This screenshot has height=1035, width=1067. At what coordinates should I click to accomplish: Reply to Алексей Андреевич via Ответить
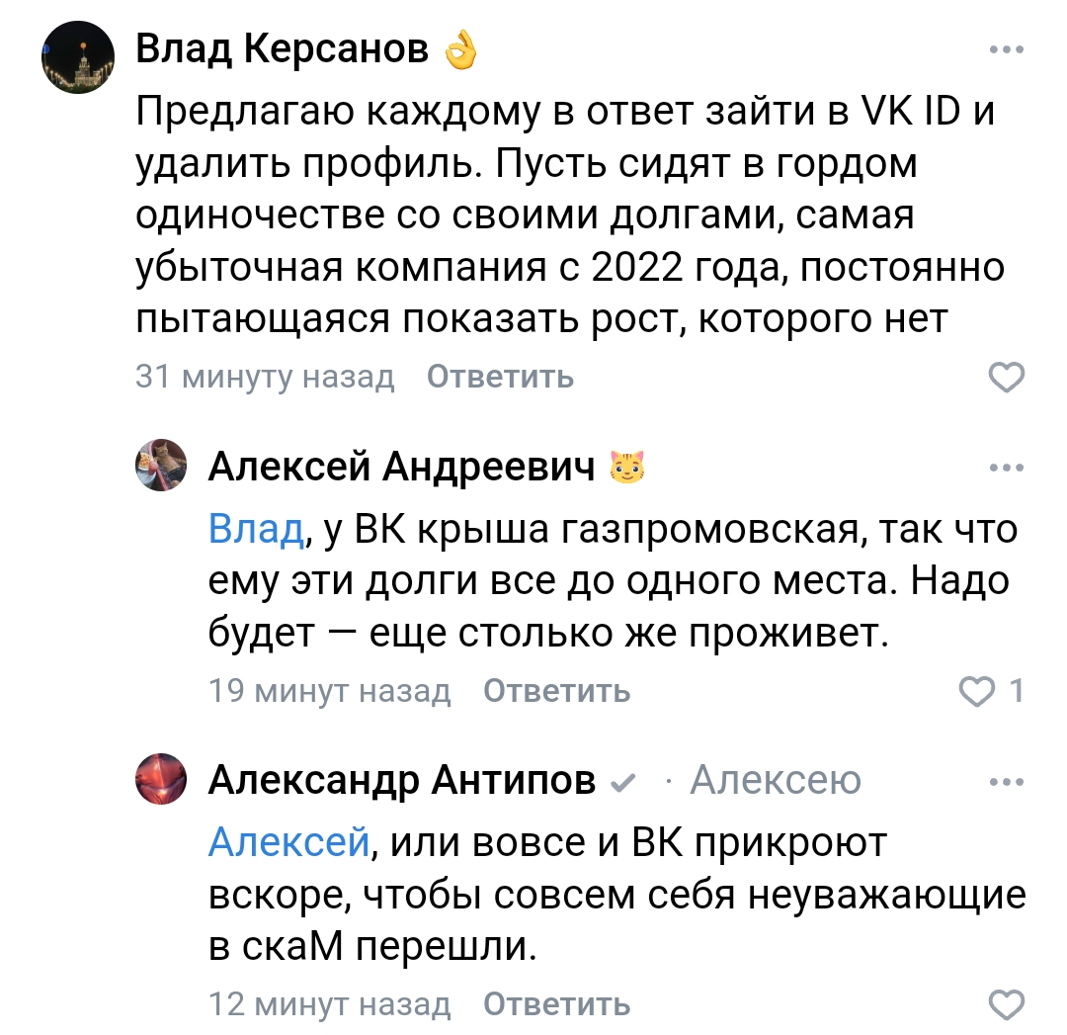(556, 690)
